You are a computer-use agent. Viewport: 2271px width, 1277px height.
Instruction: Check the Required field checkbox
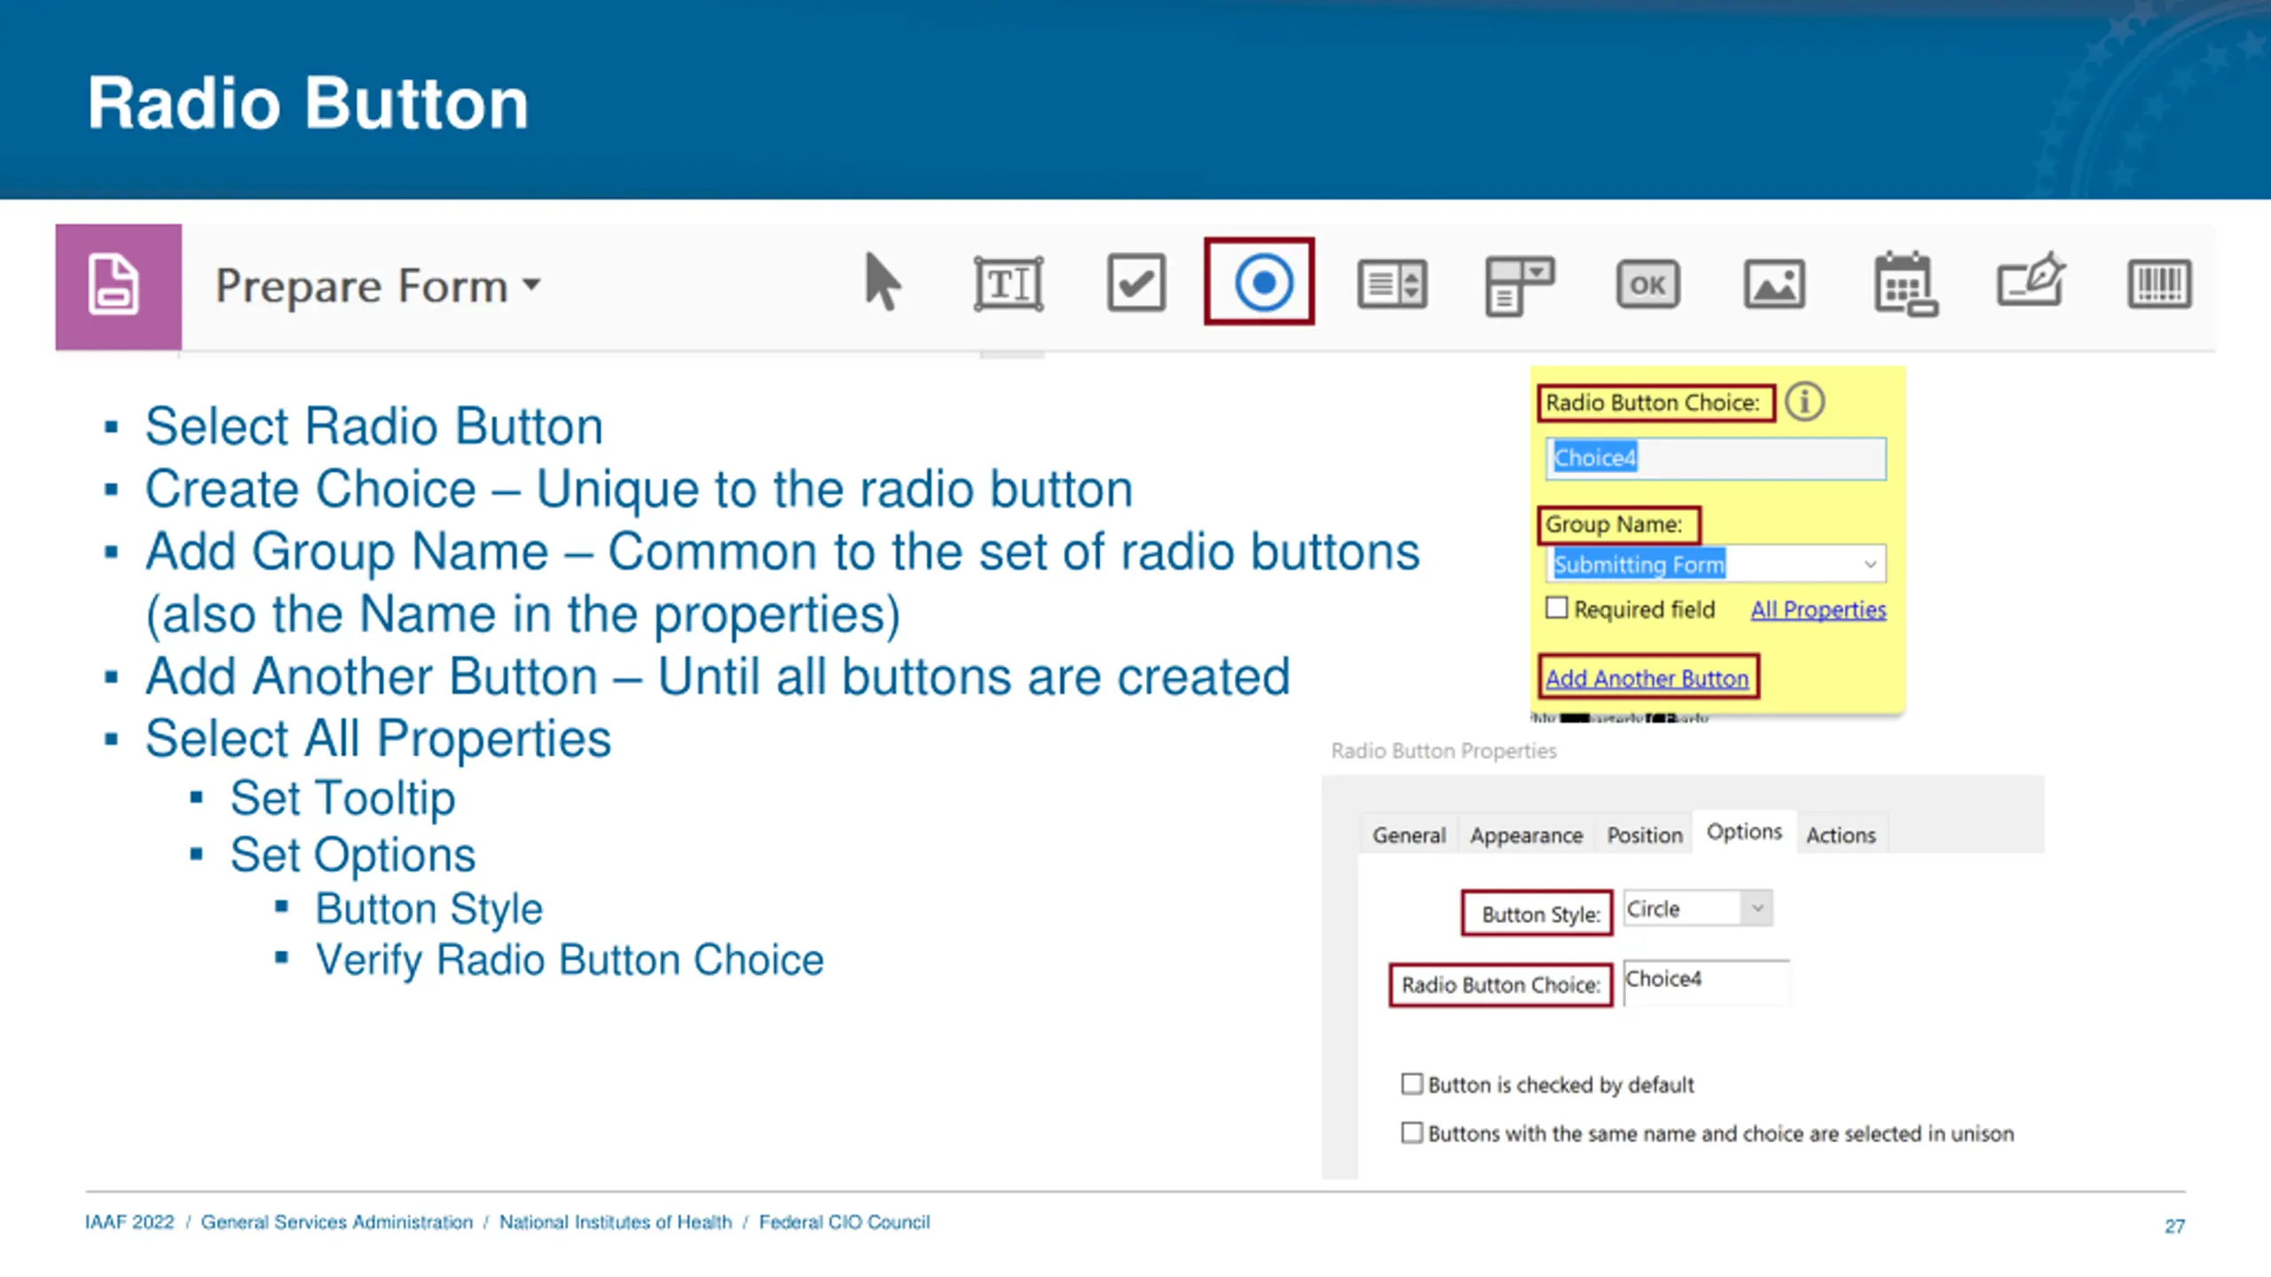1556,608
